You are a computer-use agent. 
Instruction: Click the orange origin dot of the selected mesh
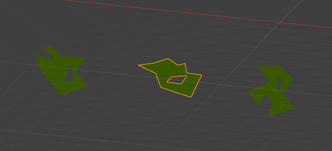coord(172,77)
